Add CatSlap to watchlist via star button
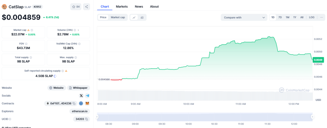Image resolution: width=327 pixels, height=128 pixels. (76, 7)
